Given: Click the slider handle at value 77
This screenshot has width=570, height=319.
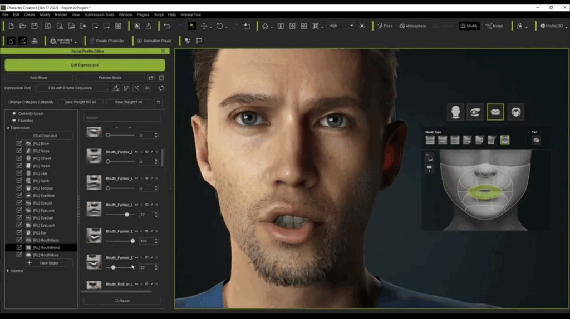Looking at the screenshot, I should [127, 215].
